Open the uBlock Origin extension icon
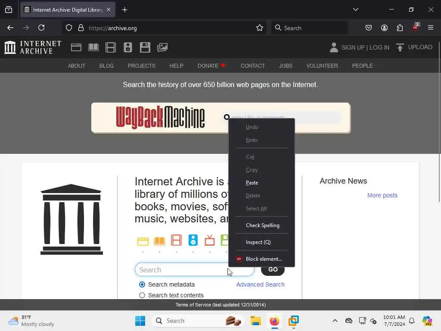This screenshot has width=441, height=331. tap(415, 27)
